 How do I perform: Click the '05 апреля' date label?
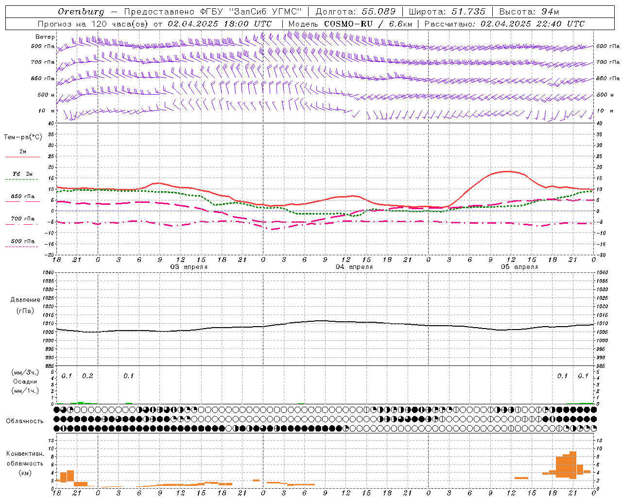pos(519,267)
